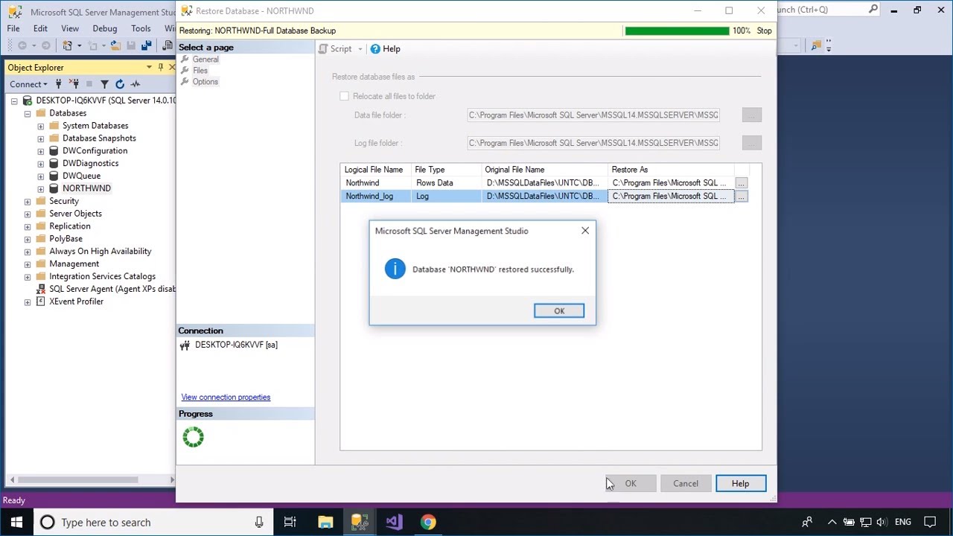Select the Options page
Image resolution: width=953 pixels, height=536 pixels.
coord(205,82)
